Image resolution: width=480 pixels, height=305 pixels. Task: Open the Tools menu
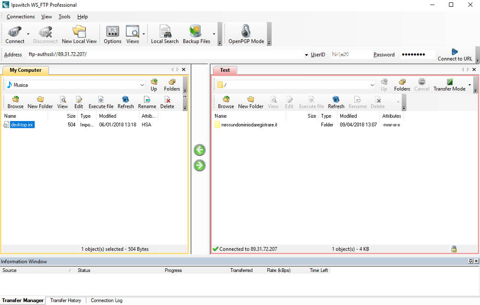(64, 16)
